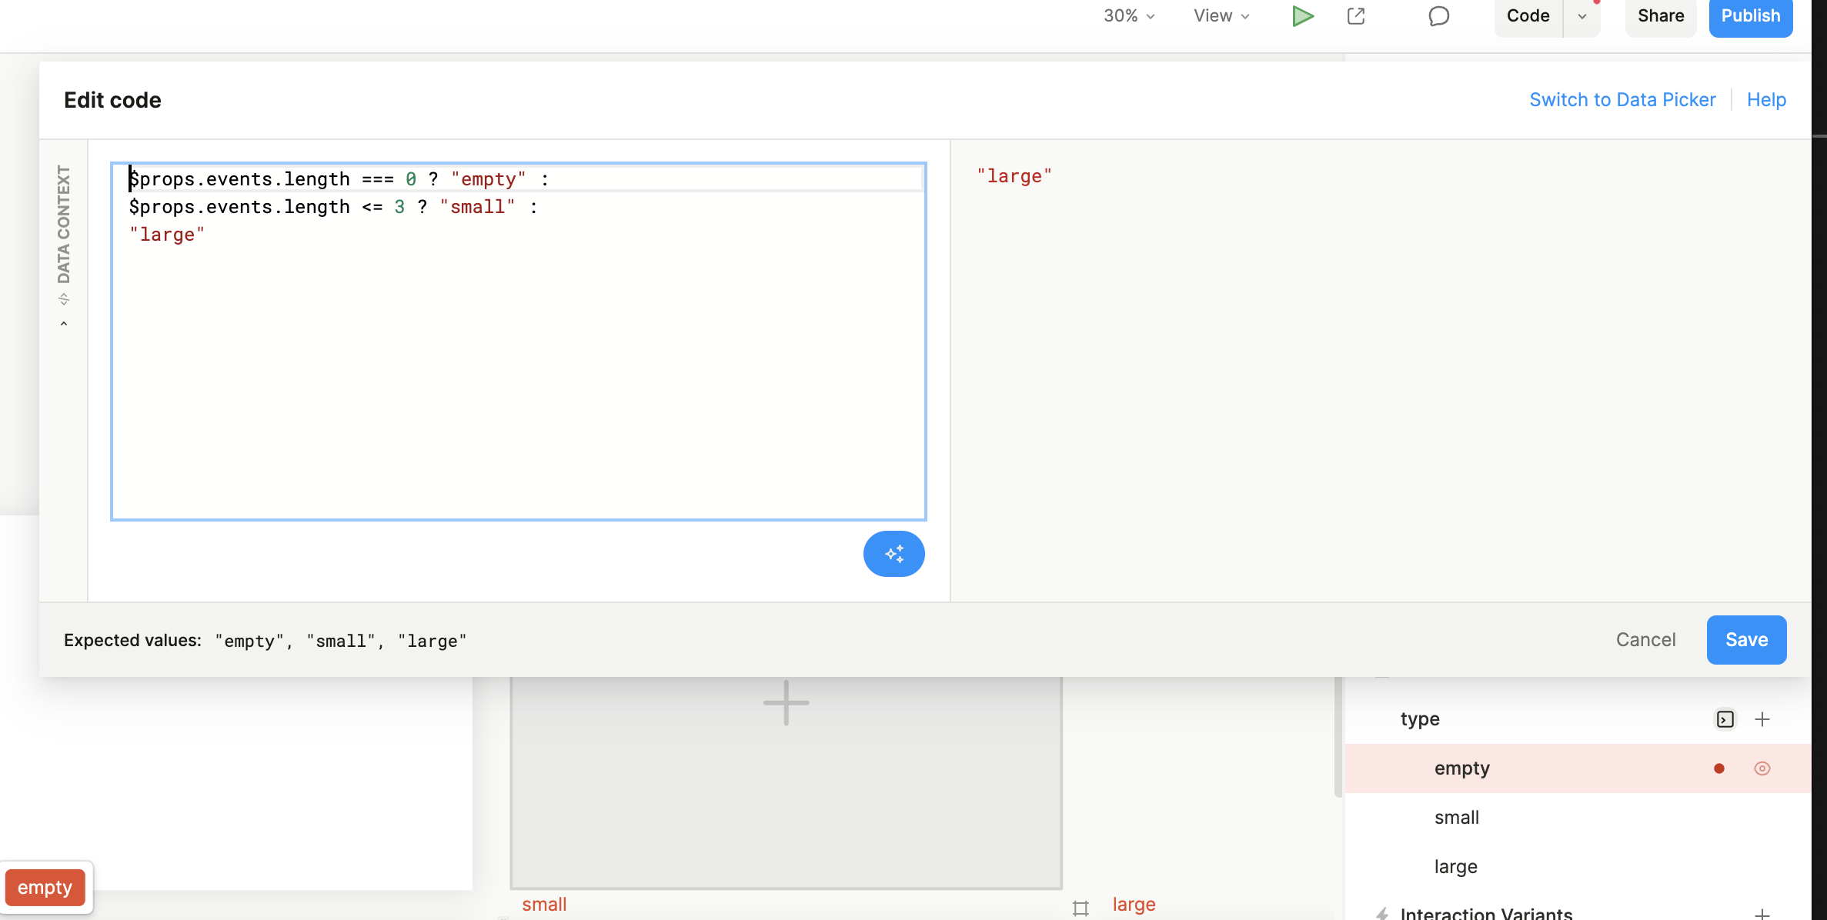Cancel the code editing dialog

tap(1645, 640)
